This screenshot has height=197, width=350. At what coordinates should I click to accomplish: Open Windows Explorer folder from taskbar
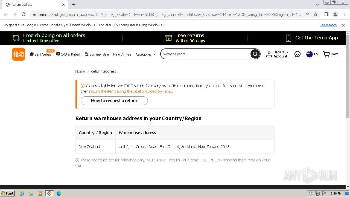click(x=31, y=193)
